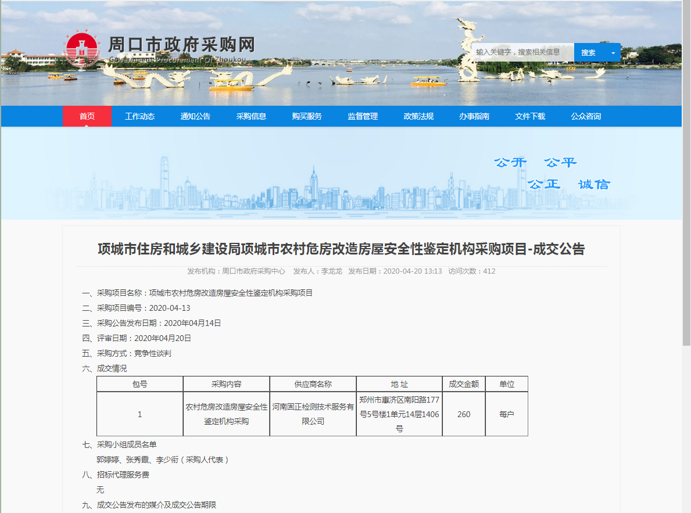The image size is (691, 513).
Task: Navigate to 政策法规 page
Action: click(418, 116)
